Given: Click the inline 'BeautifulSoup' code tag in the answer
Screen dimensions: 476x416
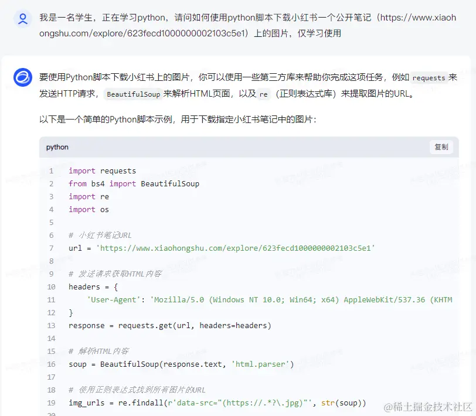Looking at the screenshot, I should [x=133, y=94].
